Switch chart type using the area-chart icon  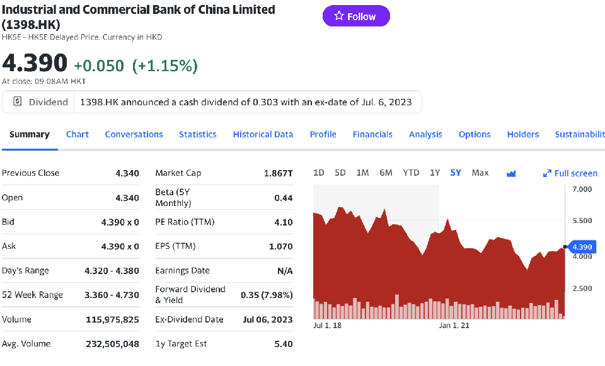[x=511, y=173]
